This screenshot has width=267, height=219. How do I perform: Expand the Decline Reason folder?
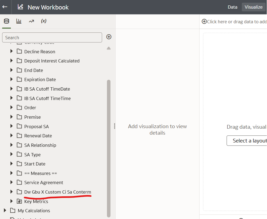click(x=12, y=51)
